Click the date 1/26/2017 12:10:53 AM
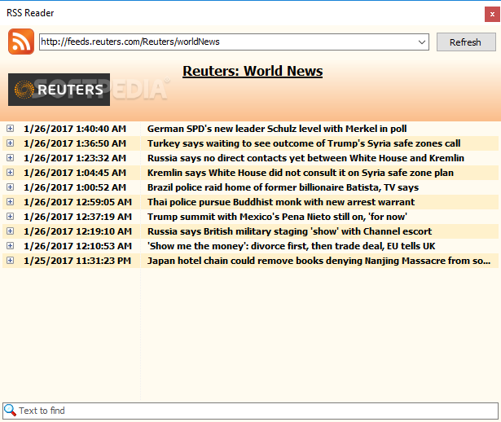501x422 pixels. [77, 246]
